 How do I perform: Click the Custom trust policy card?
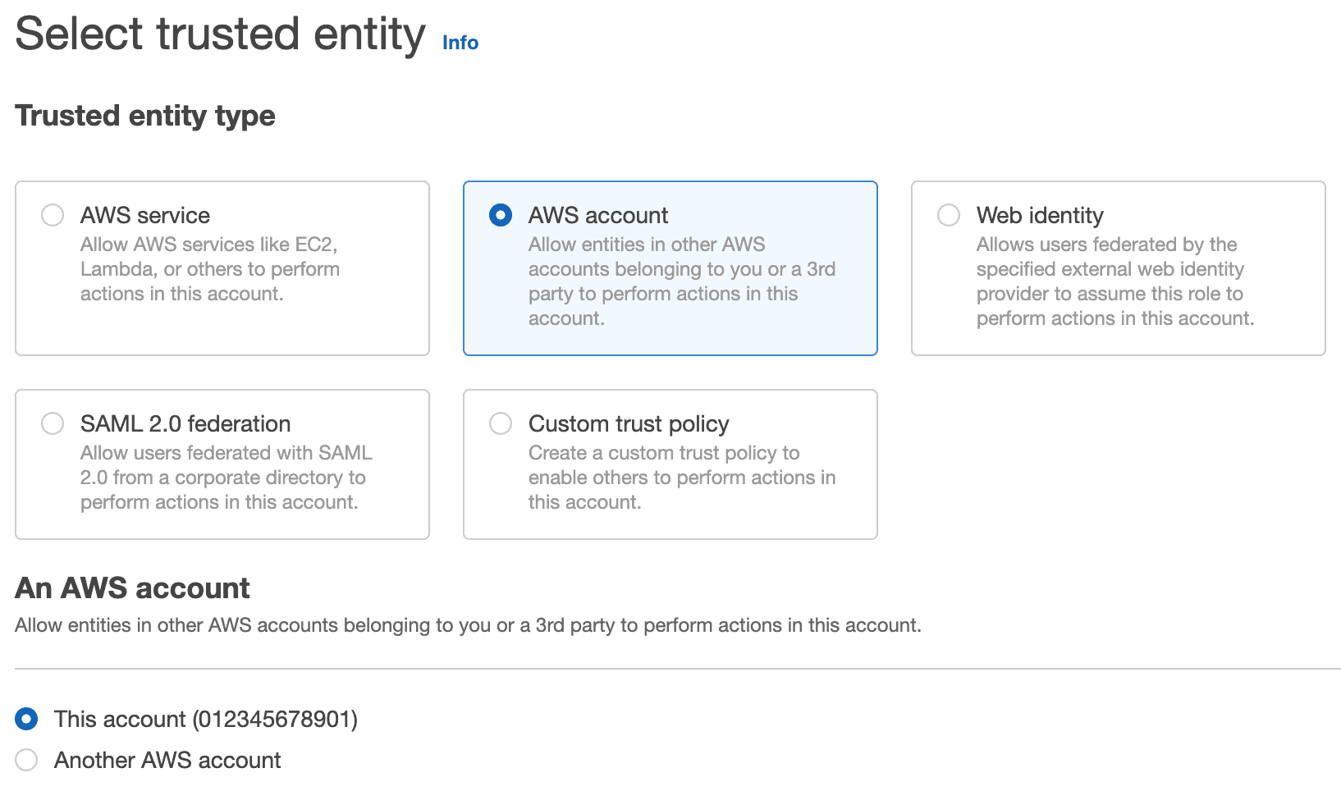click(x=670, y=464)
